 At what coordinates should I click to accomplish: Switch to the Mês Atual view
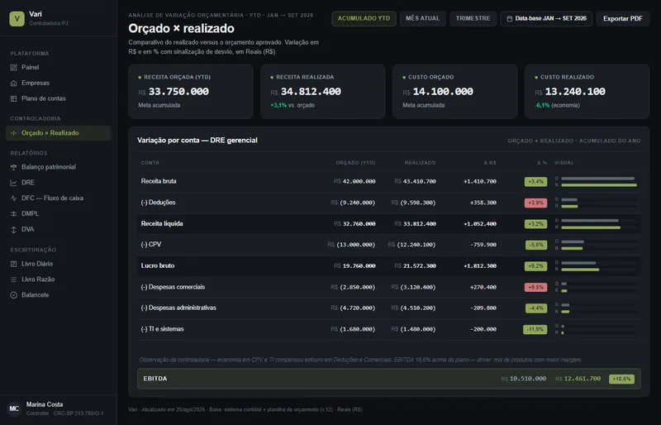click(423, 18)
